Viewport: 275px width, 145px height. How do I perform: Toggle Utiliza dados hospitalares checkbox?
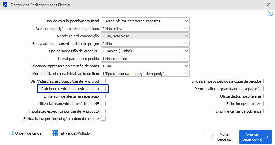coord(266,96)
